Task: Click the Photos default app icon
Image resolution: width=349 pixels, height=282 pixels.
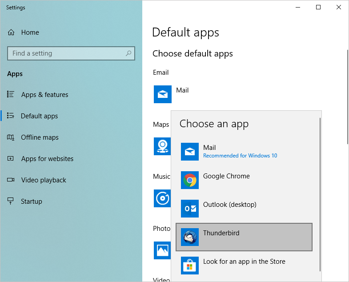Action: pos(162,250)
